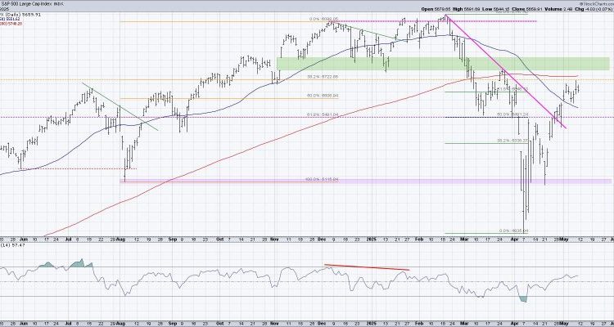The image size is (614, 327).
Task: Click the green descending trendline in July-August
Action: click(x=120, y=106)
